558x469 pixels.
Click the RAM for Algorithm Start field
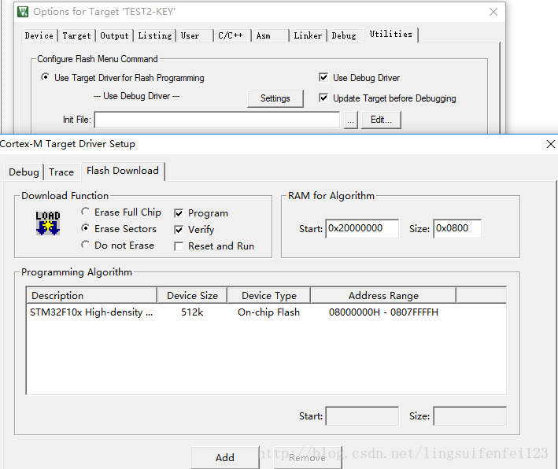tap(362, 228)
